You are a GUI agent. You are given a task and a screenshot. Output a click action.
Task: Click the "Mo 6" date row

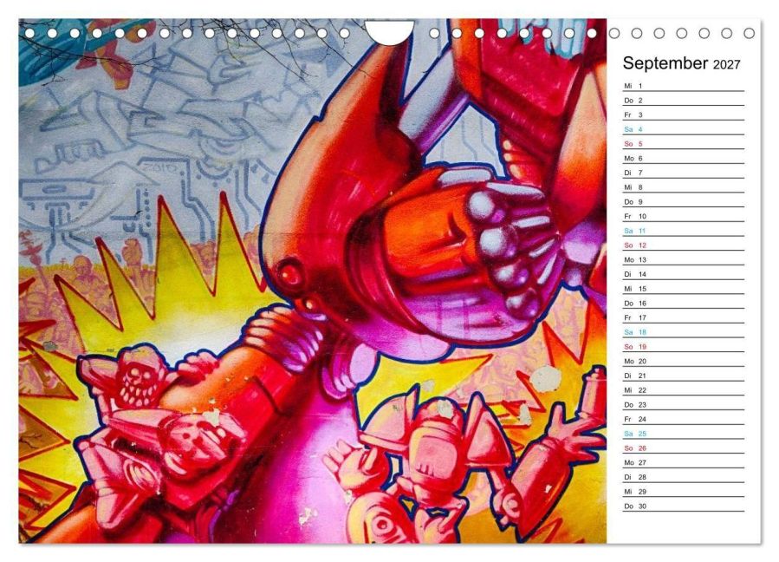tap(684, 158)
